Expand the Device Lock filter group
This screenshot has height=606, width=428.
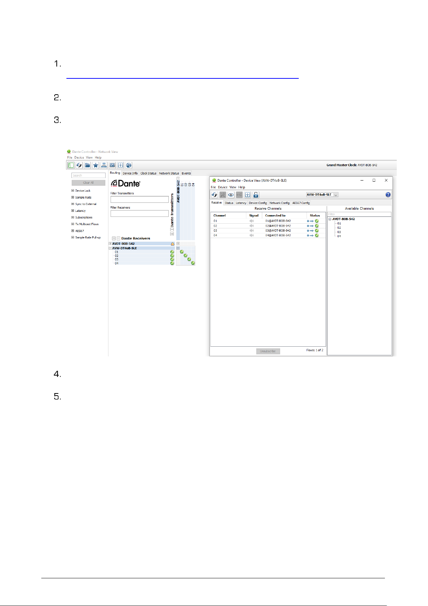73,191
